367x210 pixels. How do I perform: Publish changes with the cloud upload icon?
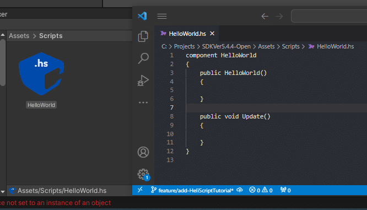(x=240, y=190)
